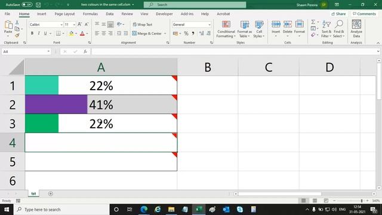Decrease font size with smaller A icon

click(86, 24)
